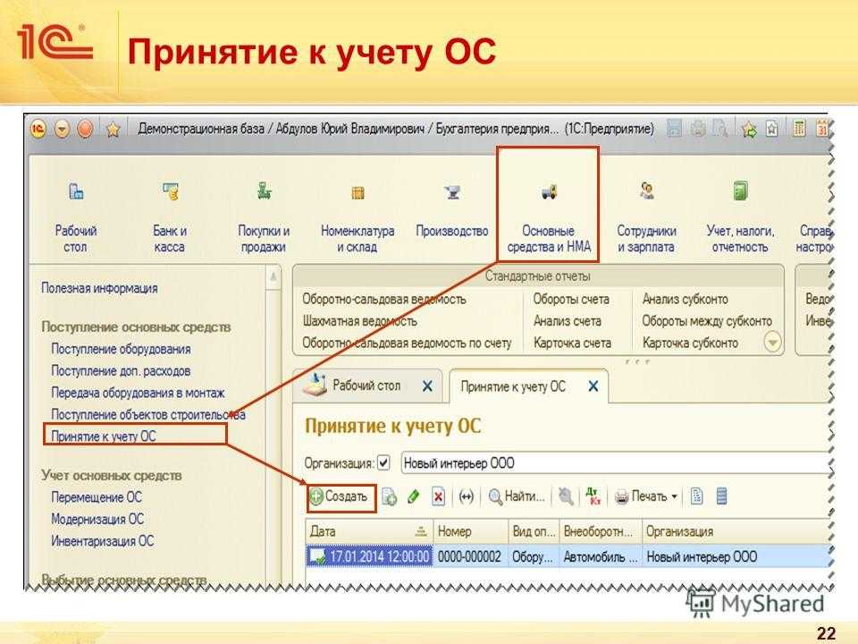Toggle the Организация filter checkbox

point(384,462)
